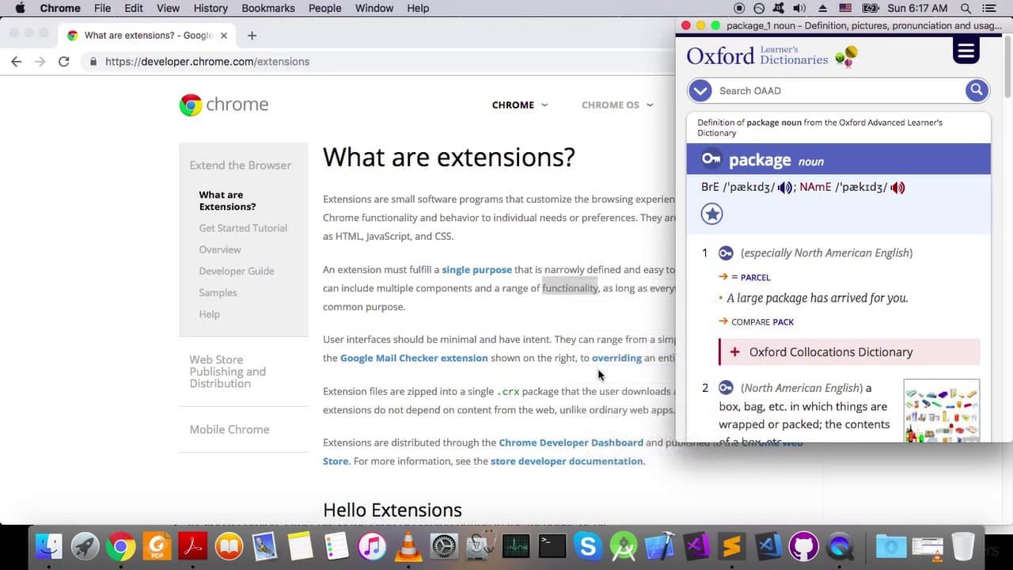Follow the 'single purpose' link
The height and width of the screenshot is (570, 1013).
pyautogui.click(x=476, y=270)
